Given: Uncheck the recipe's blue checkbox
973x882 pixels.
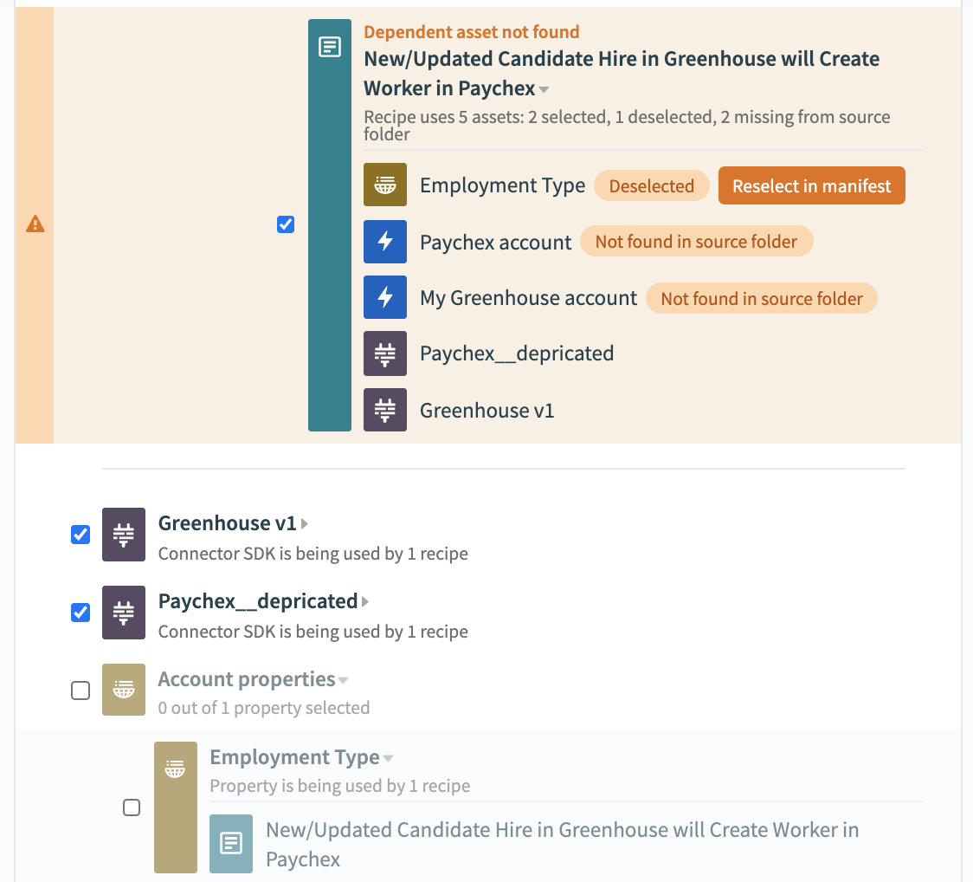Looking at the screenshot, I should (x=286, y=224).
